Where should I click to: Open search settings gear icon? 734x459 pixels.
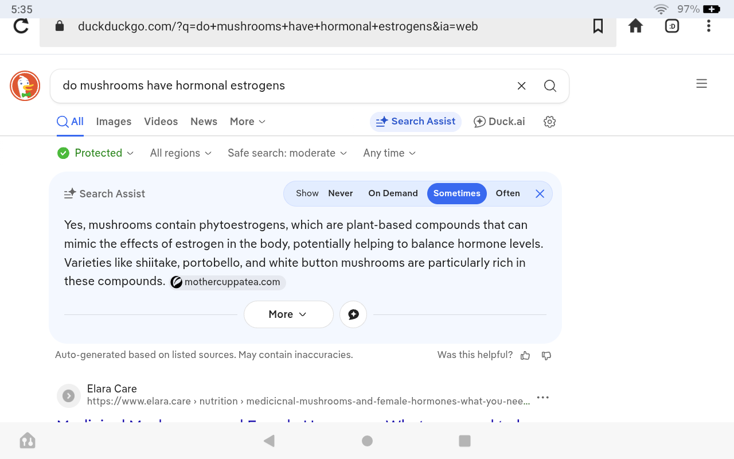[549, 122]
